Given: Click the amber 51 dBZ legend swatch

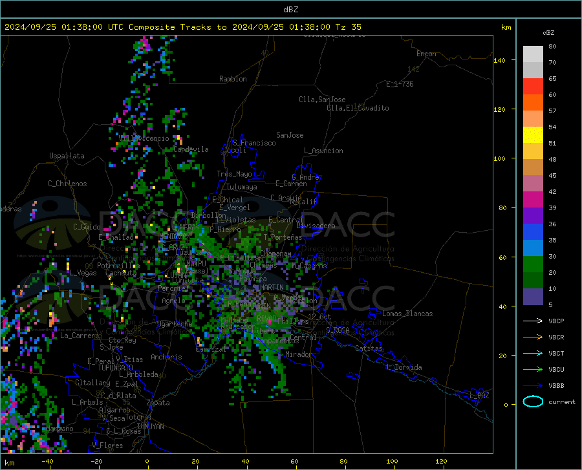Looking at the screenshot, I should [x=533, y=151].
